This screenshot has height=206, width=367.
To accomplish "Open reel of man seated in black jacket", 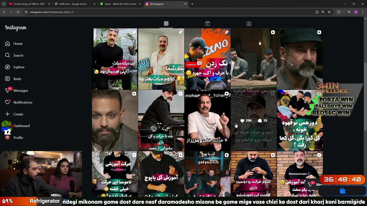I will coord(161,120).
